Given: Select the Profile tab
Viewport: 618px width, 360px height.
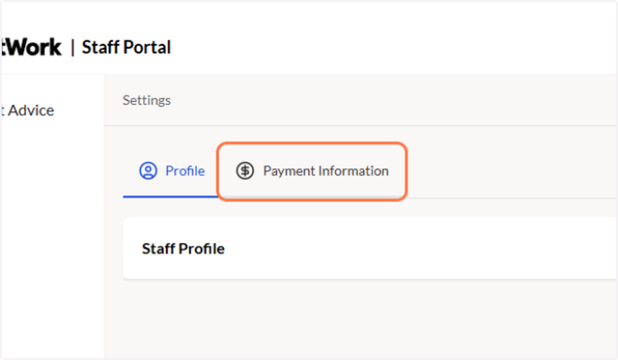Looking at the screenshot, I should coord(171,171).
